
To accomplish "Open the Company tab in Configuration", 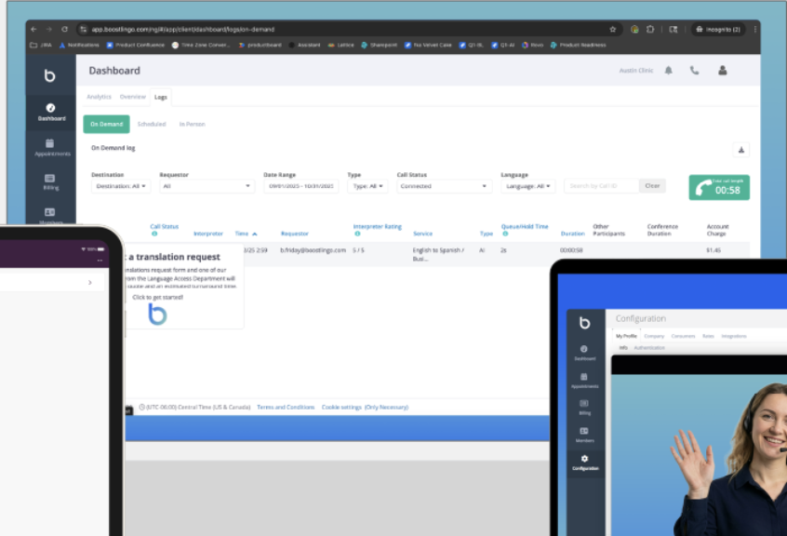I will [654, 336].
